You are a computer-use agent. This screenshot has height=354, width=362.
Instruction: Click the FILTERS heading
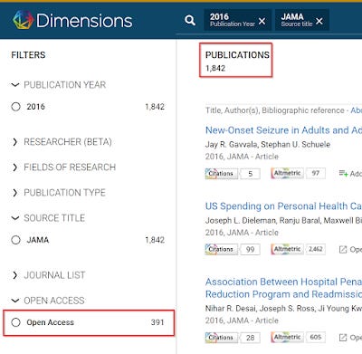coord(28,55)
